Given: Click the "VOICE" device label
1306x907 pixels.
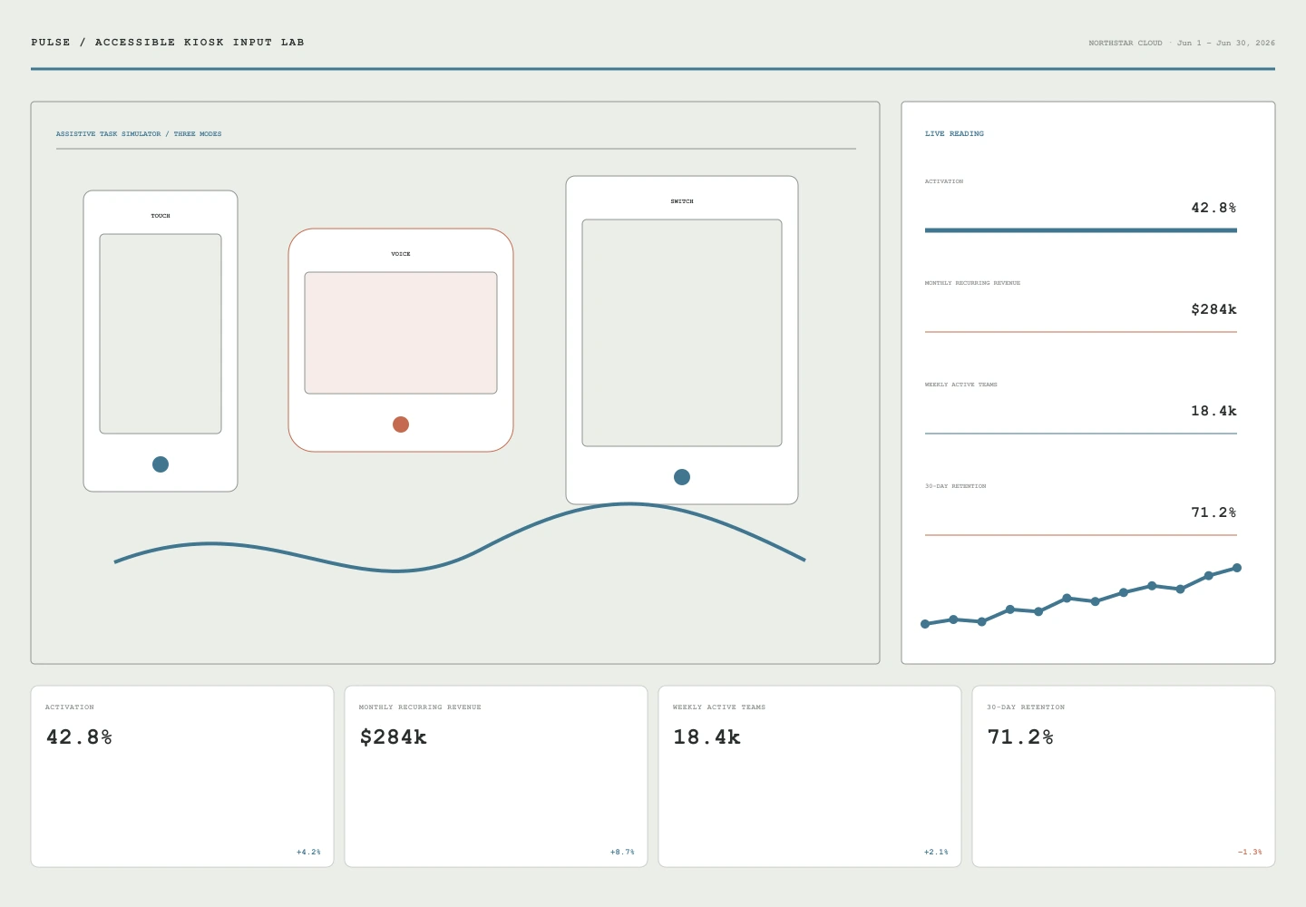Looking at the screenshot, I should [x=401, y=254].
